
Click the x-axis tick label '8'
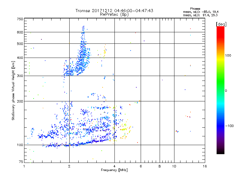[160, 166]
